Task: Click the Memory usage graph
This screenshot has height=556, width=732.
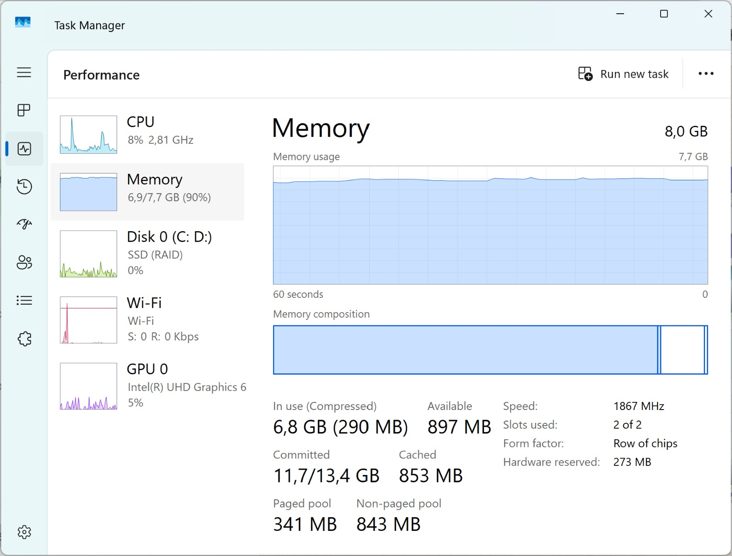Action: (490, 225)
